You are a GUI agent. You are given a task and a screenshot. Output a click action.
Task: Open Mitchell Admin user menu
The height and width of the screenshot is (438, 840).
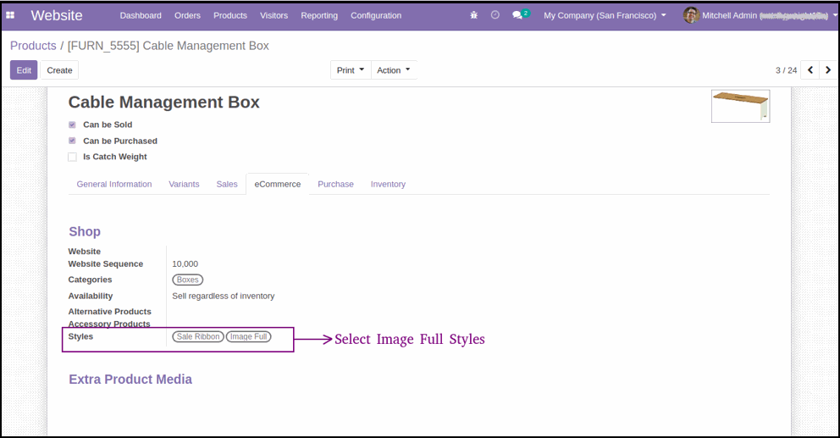click(759, 15)
